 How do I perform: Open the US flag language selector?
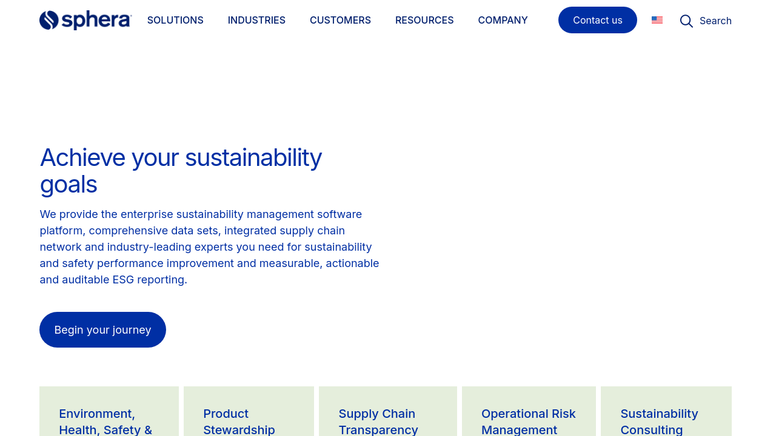tap(657, 20)
